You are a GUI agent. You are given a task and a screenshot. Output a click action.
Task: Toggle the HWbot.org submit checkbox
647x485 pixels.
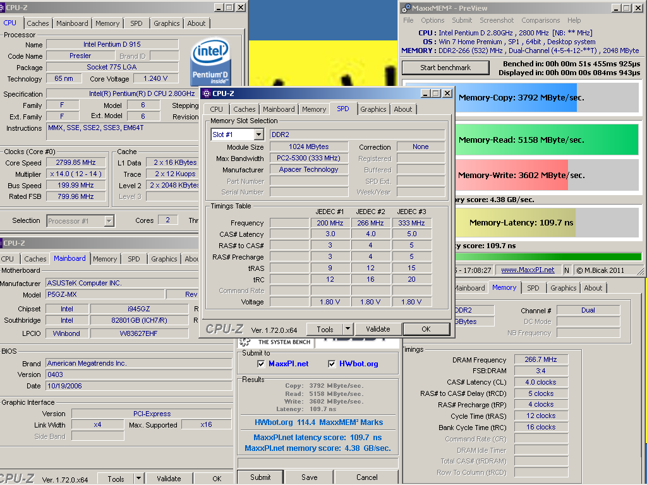point(332,364)
